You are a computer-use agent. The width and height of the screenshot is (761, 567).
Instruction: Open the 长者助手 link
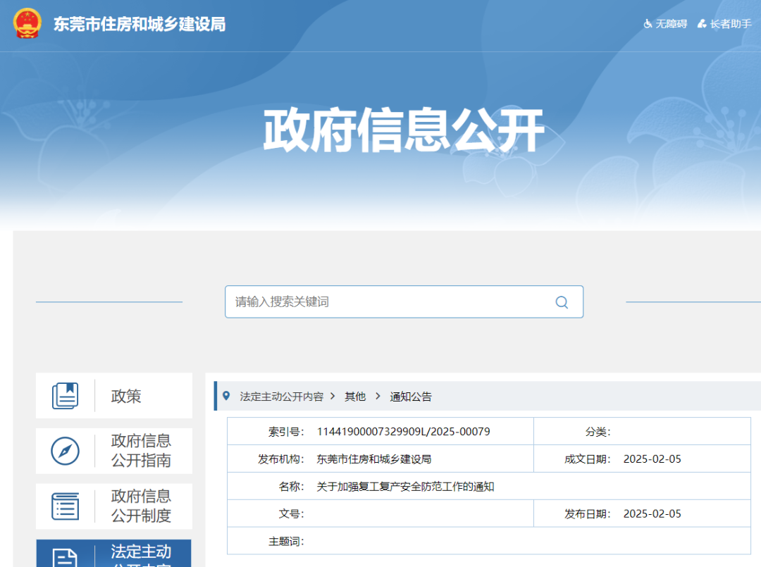731,24
